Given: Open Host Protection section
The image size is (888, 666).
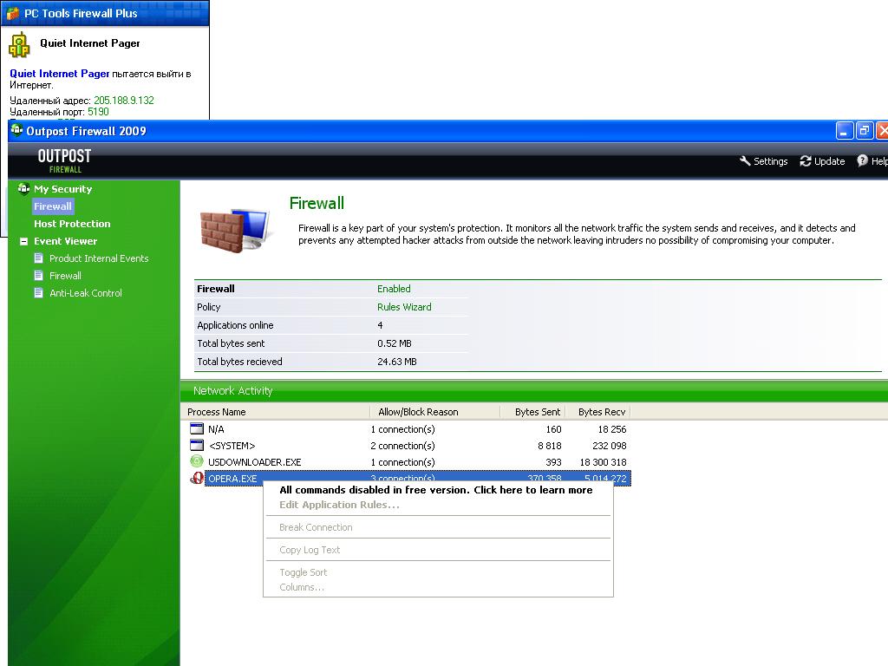Looking at the screenshot, I should 72,224.
